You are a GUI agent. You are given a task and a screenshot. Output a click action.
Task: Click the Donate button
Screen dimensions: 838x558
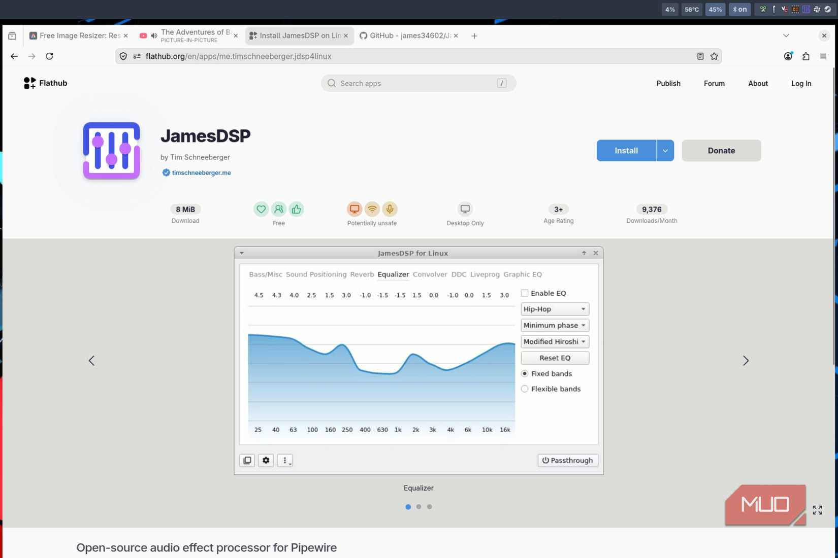721,151
